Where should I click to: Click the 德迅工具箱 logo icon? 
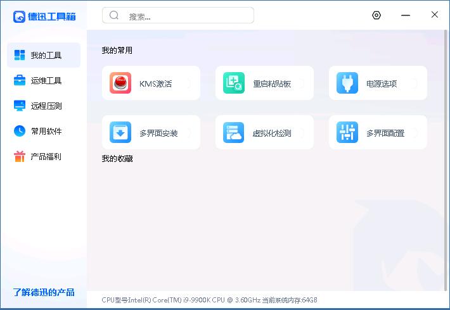point(20,16)
